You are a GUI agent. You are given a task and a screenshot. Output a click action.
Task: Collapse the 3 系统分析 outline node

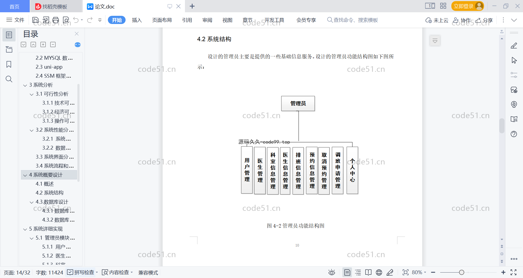click(25, 85)
